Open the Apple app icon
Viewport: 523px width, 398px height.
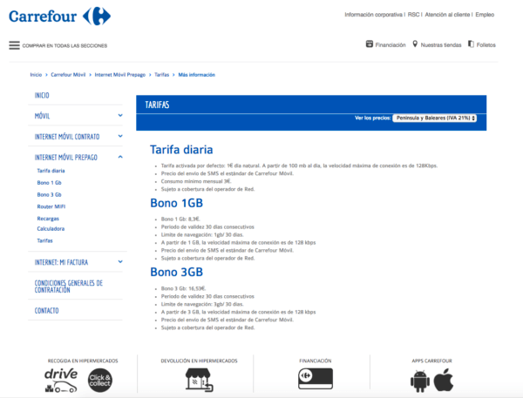pos(444,379)
